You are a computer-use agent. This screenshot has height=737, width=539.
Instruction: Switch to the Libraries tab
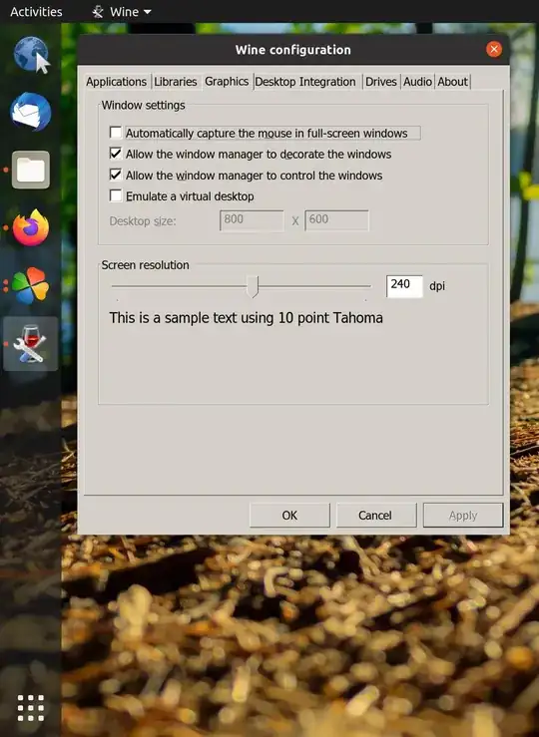pos(176,82)
